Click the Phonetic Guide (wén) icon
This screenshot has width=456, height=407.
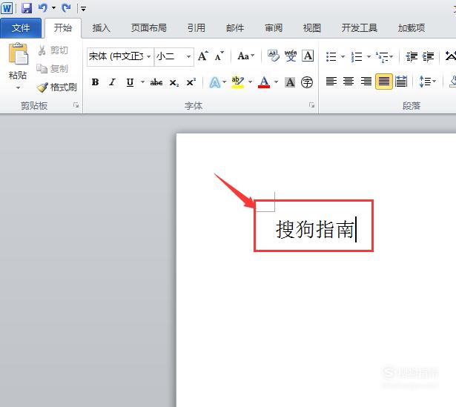[291, 56]
